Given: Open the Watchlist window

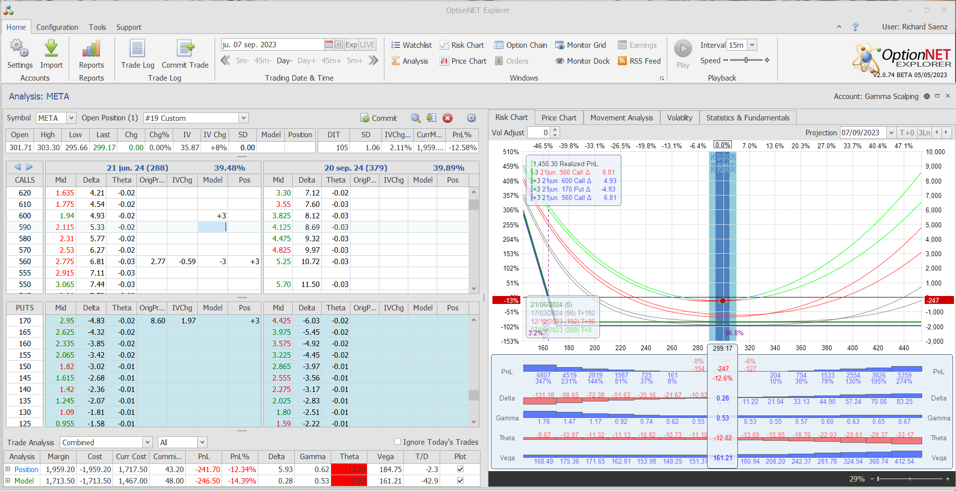Looking at the screenshot, I should tap(411, 45).
